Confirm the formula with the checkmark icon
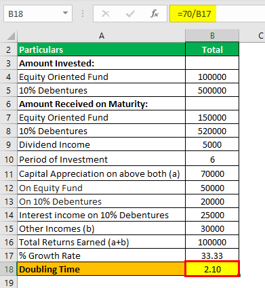The width and height of the screenshot is (265, 288). 130,14
